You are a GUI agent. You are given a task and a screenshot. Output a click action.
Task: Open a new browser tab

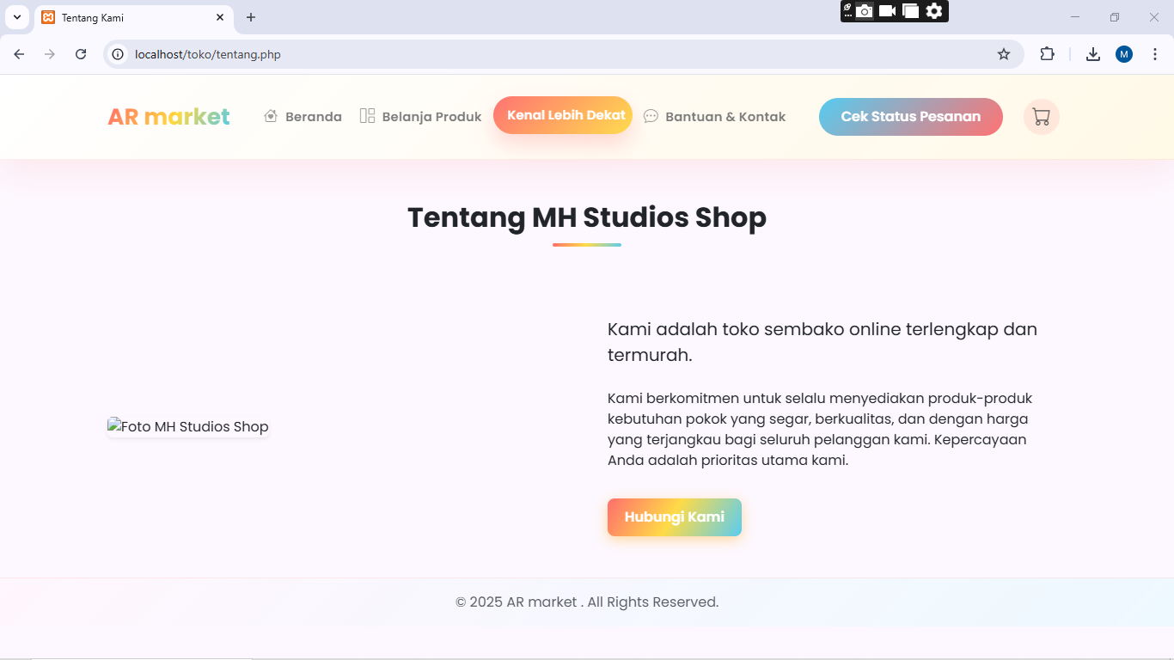point(251,17)
